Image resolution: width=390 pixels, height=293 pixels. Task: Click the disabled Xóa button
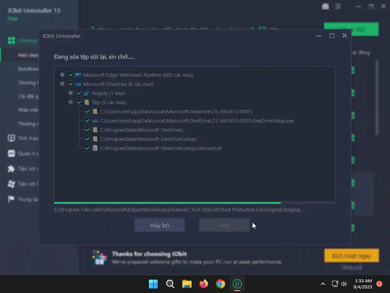tap(224, 225)
